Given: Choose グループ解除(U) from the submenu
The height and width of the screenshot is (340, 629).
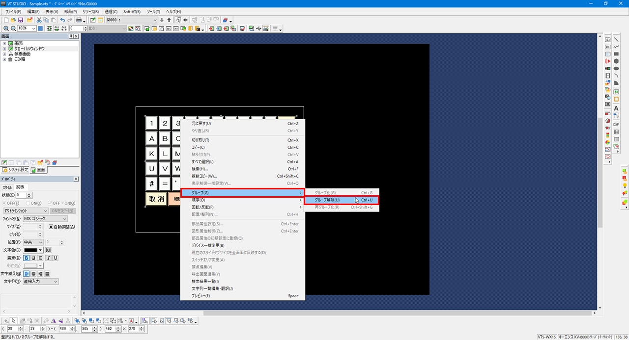Looking at the screenshot, I should [x=327, y=200].
